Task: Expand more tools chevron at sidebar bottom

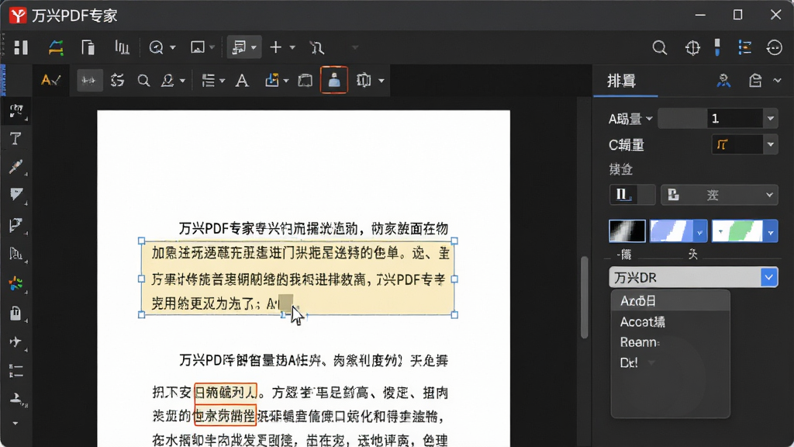Action: pos(16,423)
